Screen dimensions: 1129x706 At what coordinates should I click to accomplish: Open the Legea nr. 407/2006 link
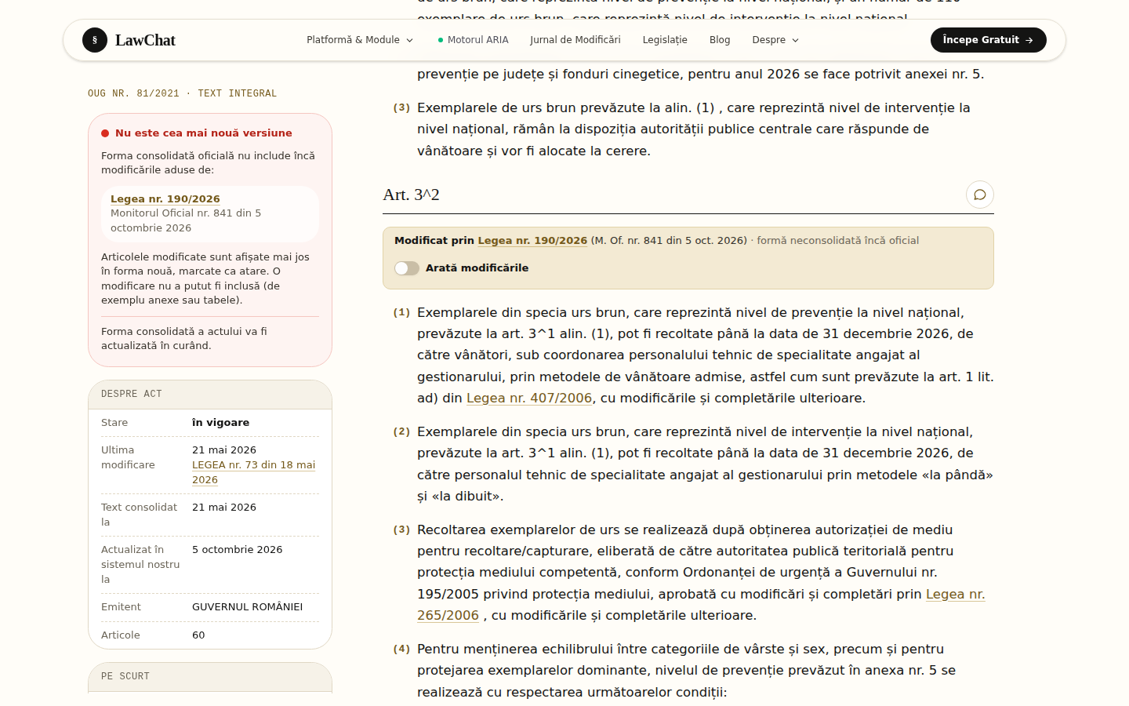coord(529,398)
